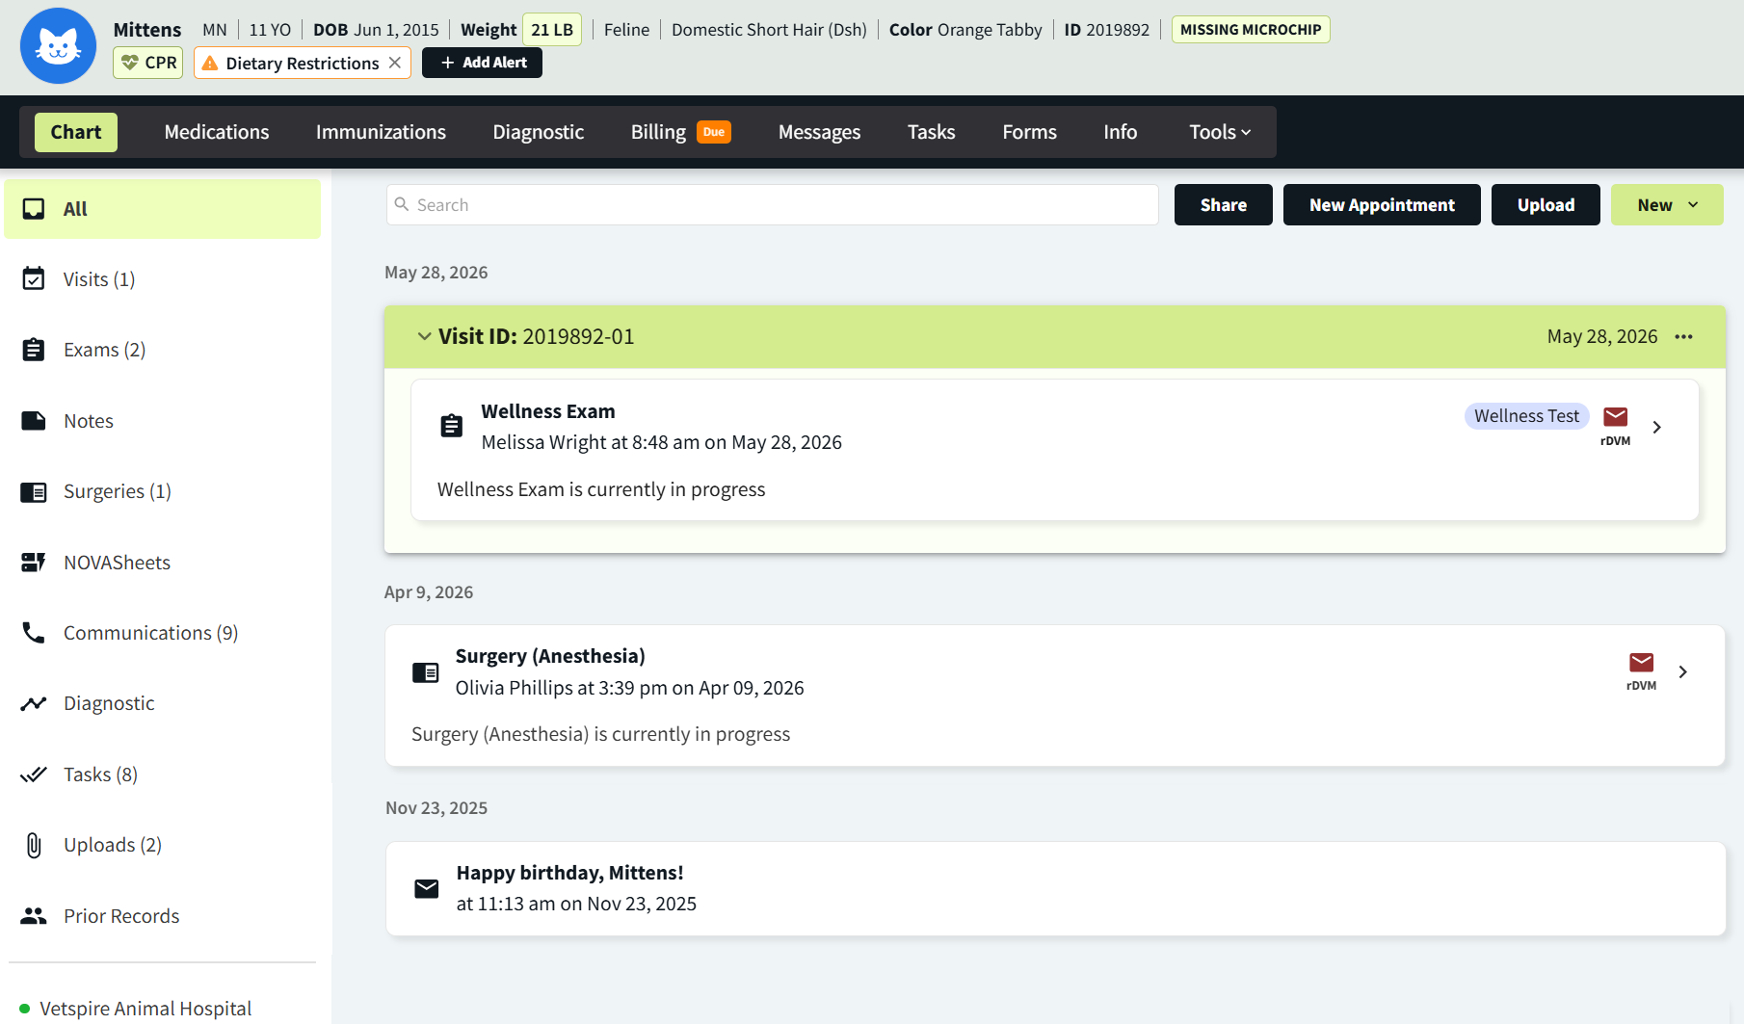Viewport: 1744px width, 1024px height.
Task: Select NOVASheets sidebar item
Action: 118,563
